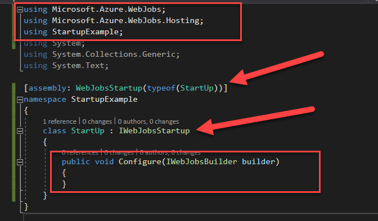Screen dimensions: 378x221
Task: Click 'using System.Collections.Generic;' line
Action: coord(102,54)
